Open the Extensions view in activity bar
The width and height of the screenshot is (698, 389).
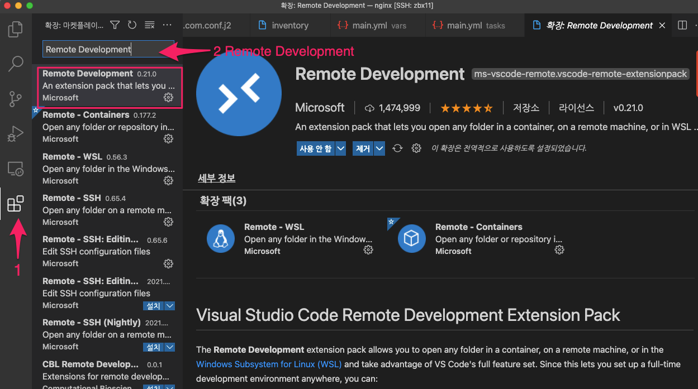tap(16, 204)
